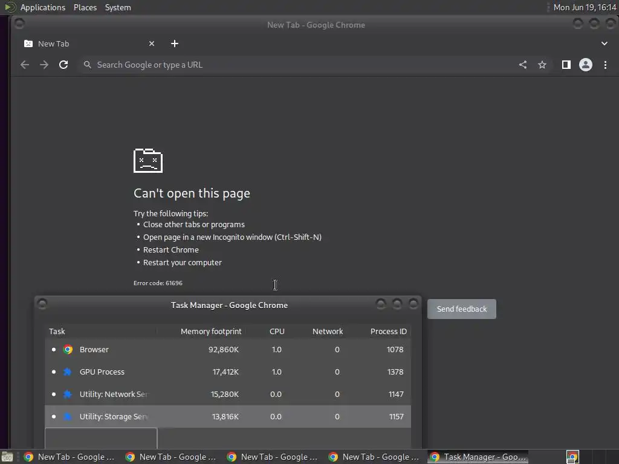Click puzzle icon beside Utility: Network

click(68, 394)
